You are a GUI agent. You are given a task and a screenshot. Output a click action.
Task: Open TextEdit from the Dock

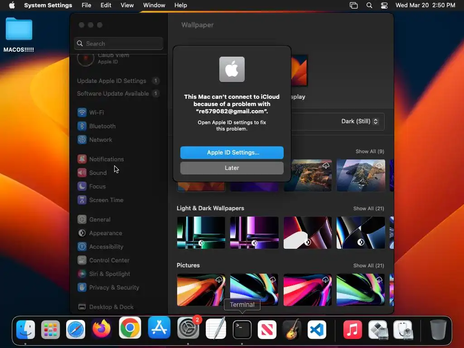coord(216,329)
